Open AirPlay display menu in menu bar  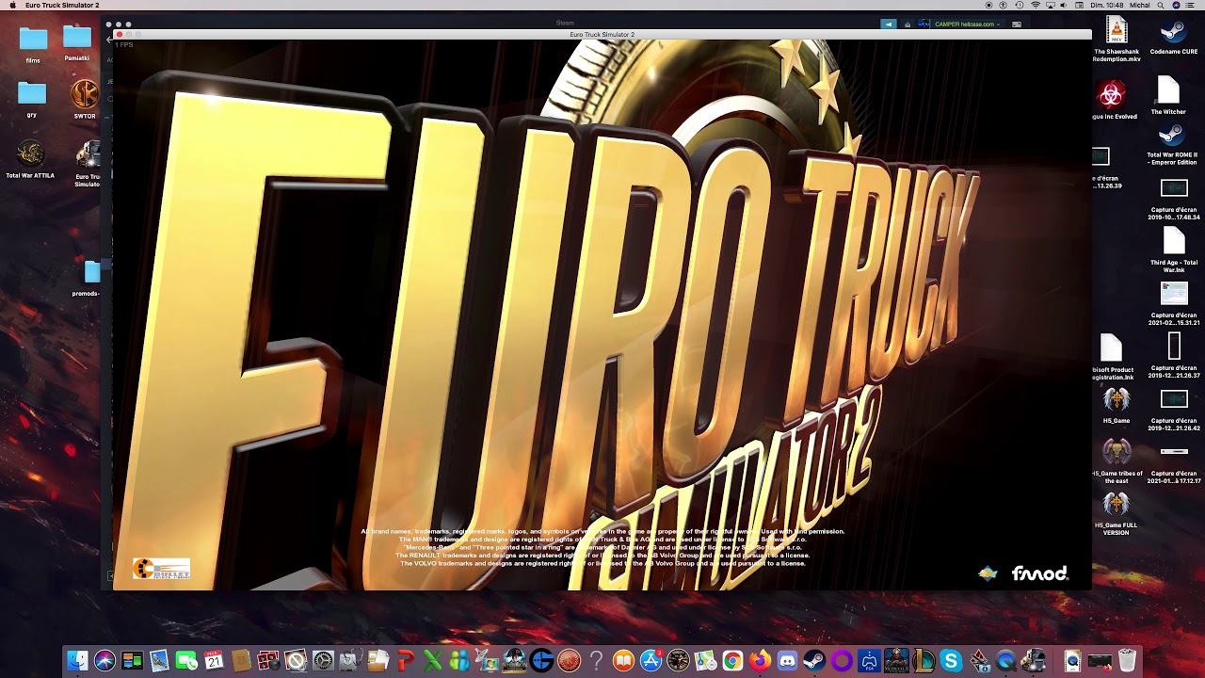pyautogui.click(x=1051, y=6)
